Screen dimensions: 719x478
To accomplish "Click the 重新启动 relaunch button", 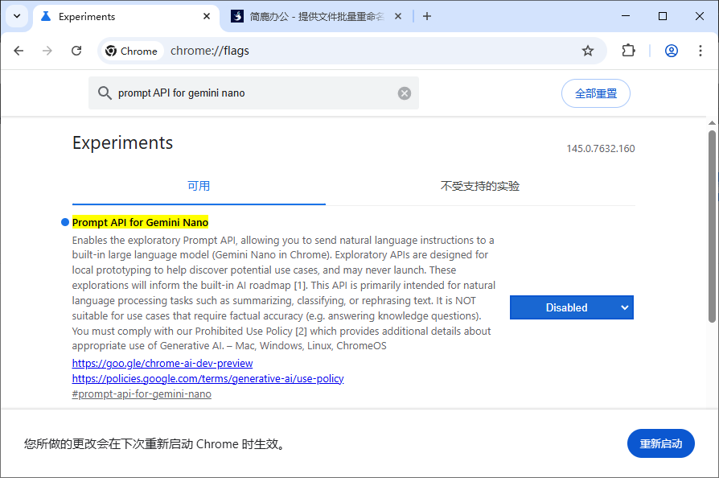I will click(660, 443).
